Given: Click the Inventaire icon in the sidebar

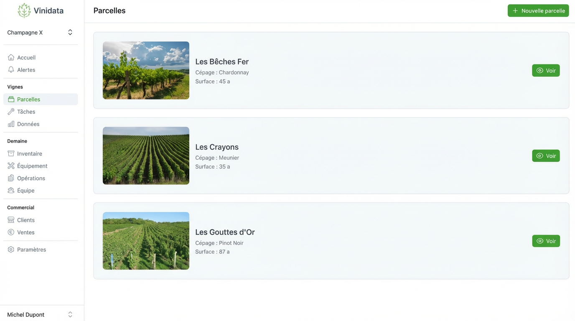Looking at the screenshot, I should point(11,153).
